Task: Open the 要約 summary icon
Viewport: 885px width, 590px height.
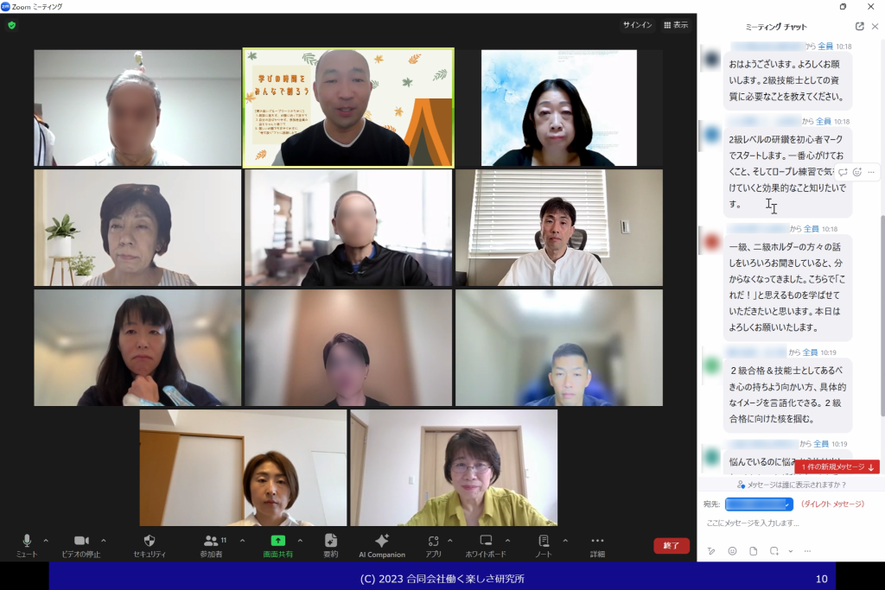Action: point(330,544)
